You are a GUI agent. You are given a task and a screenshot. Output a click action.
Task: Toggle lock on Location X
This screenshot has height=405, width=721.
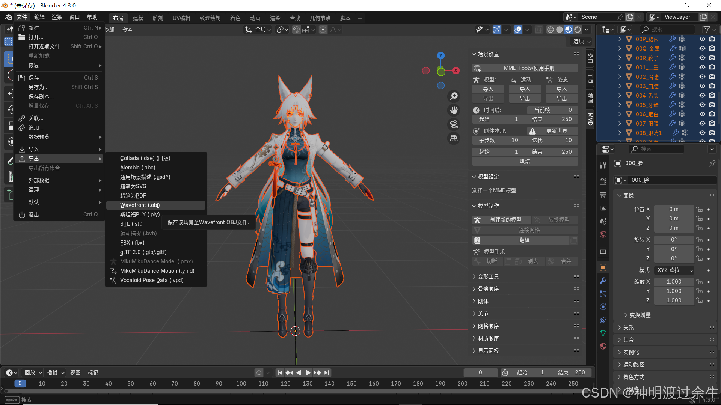[699, 209]
